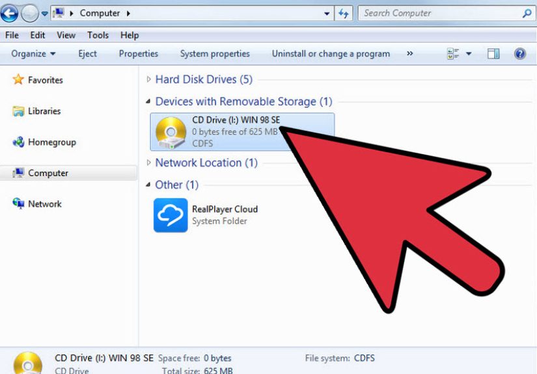537x374 pixels.
Task: Click the Network Location (1) heading
Action: click(x=206, y=163)
